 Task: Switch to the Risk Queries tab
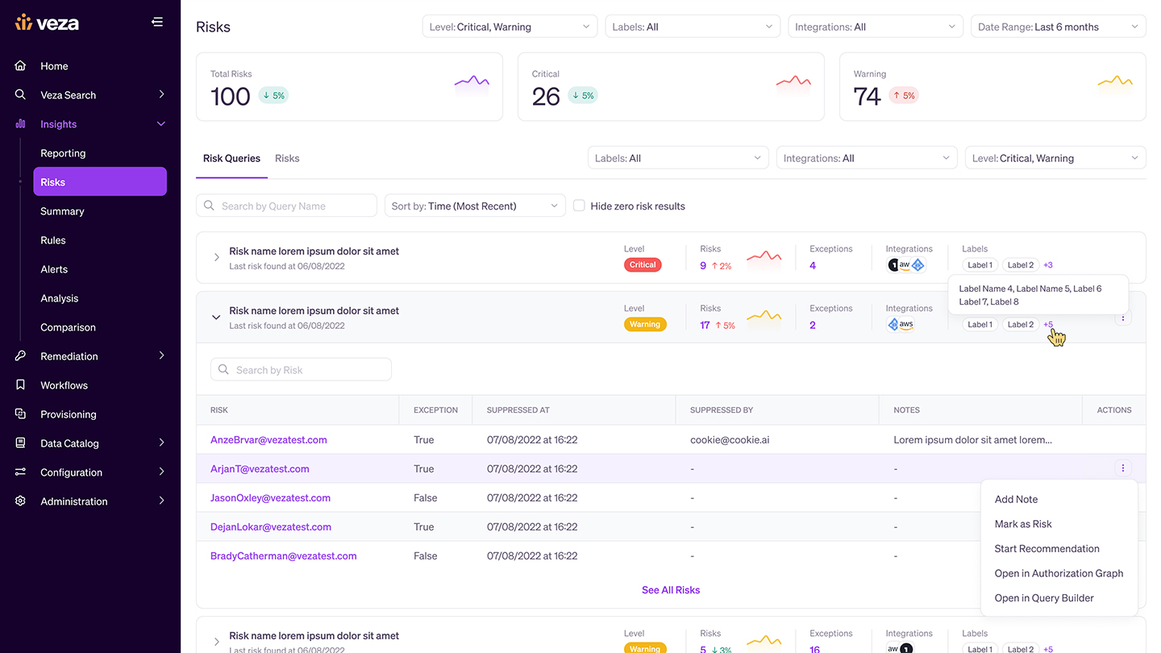[x=231, y=158]
